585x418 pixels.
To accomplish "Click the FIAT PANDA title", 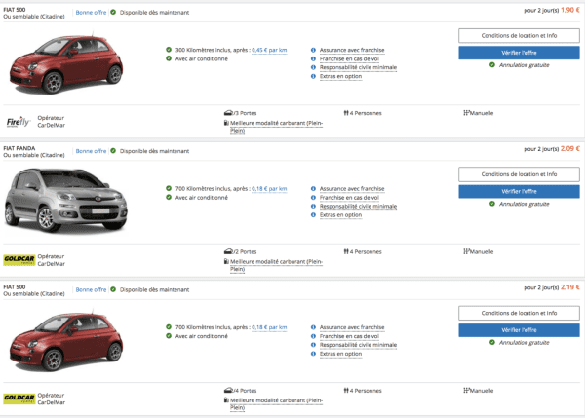I will pyautogui.click(x=19, y=148).
